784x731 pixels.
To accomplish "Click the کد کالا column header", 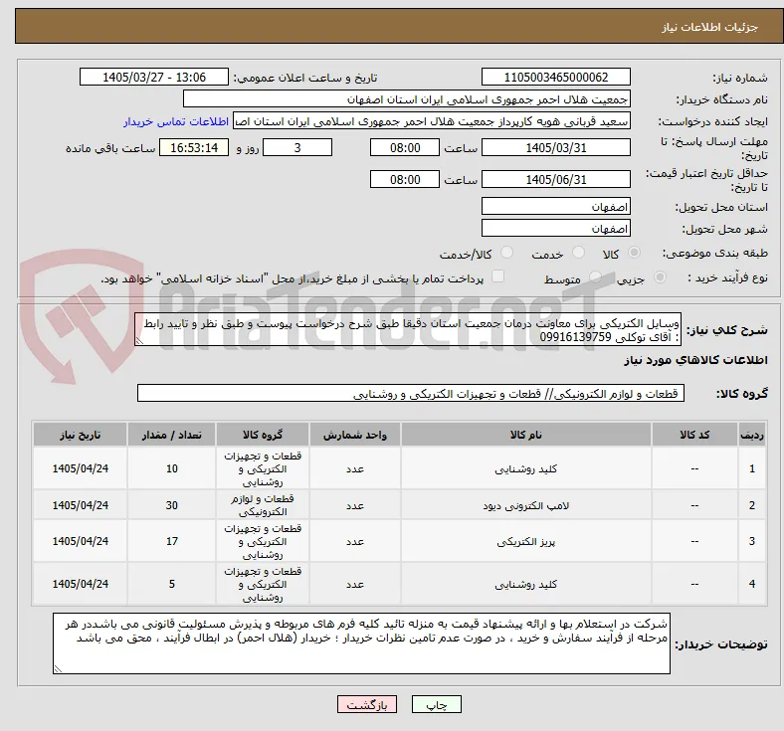I will pos(694,435).
